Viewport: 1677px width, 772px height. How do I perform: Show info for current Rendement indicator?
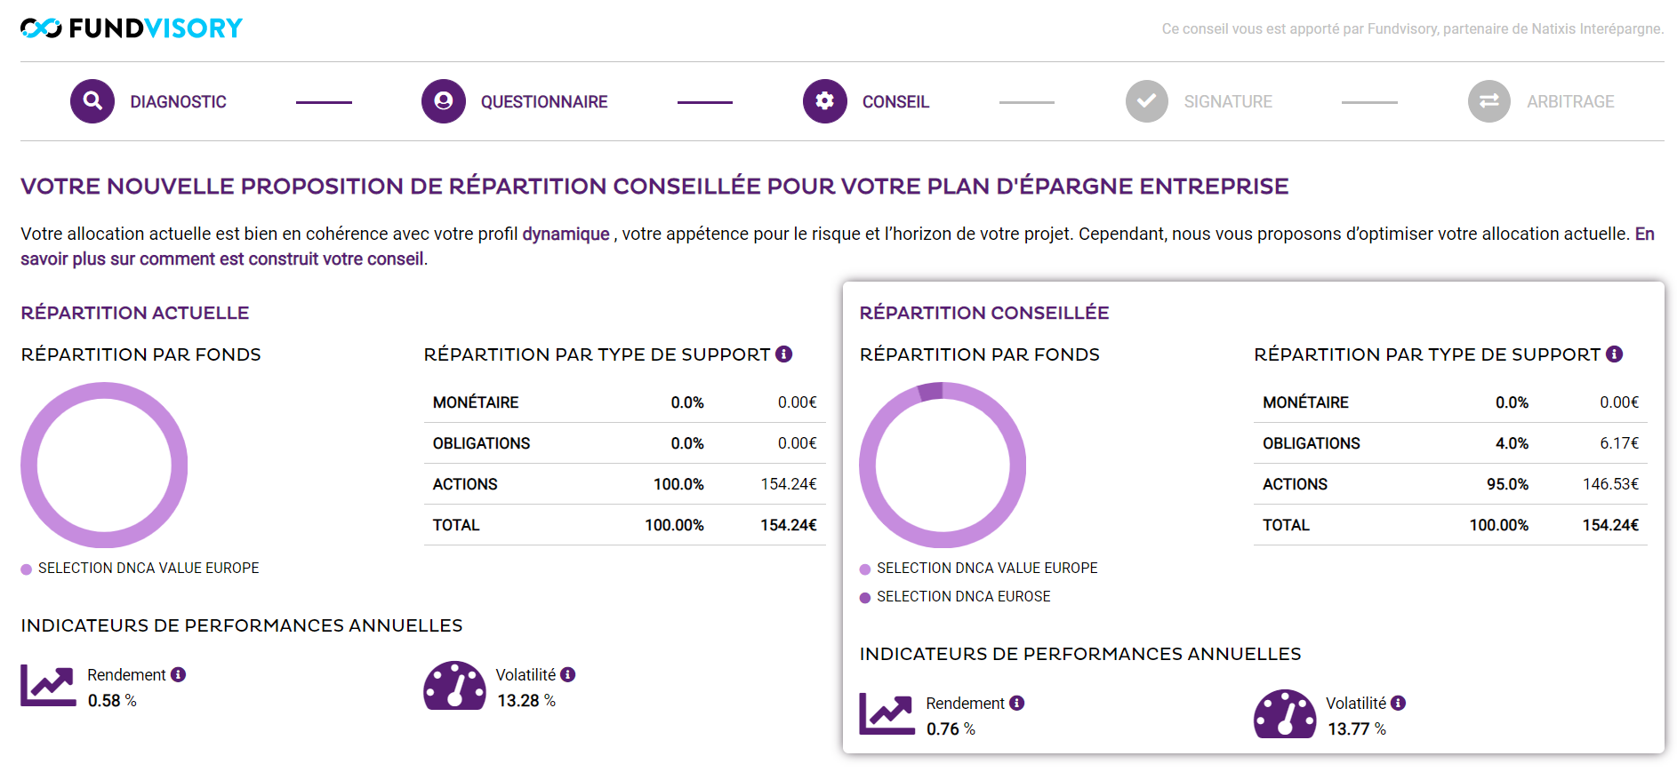[x=179, y=675]
